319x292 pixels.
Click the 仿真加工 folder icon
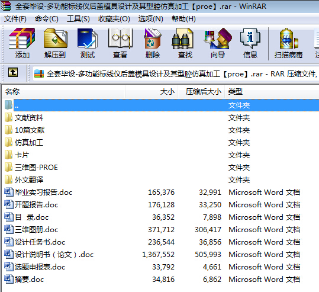pos(8,142)
